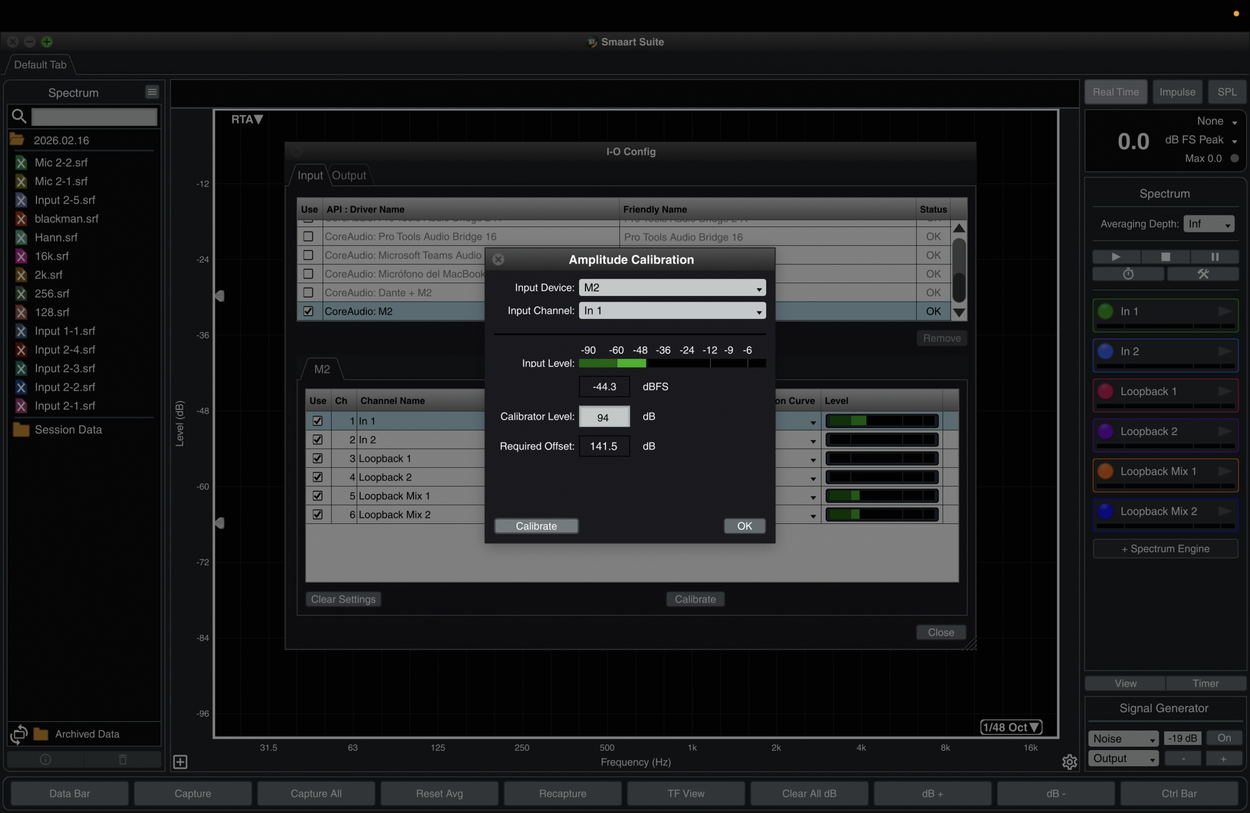1250x813 pixels.
Task: Click the 16k.srf trace icon
Action: (x=21, y=256)
